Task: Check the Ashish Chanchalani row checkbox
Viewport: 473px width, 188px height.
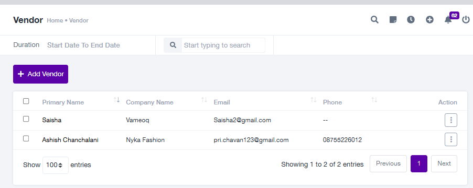Action: (26, 138)
